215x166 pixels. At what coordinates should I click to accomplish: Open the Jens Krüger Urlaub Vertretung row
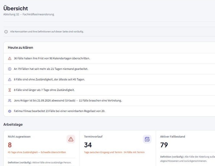pos(109,101)
